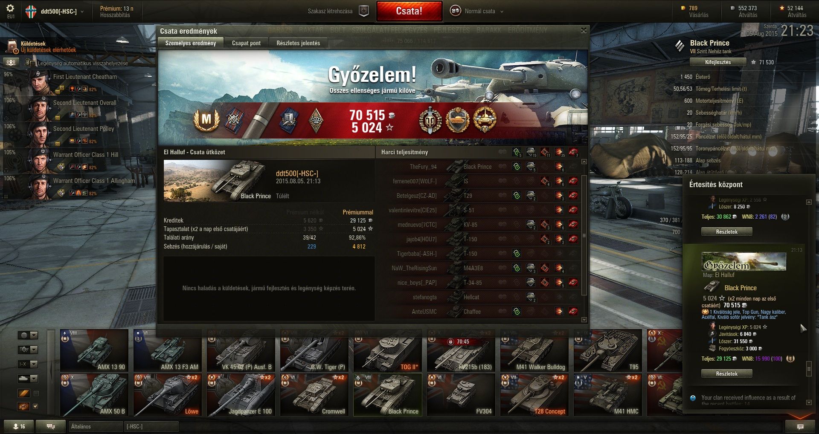819x434 pixels.
Task: Click the notification center icon at bottom right
Action: coord(800,426)
